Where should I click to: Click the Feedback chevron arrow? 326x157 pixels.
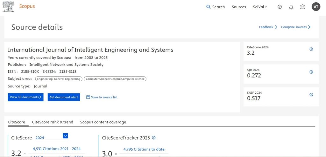point(276,27)
